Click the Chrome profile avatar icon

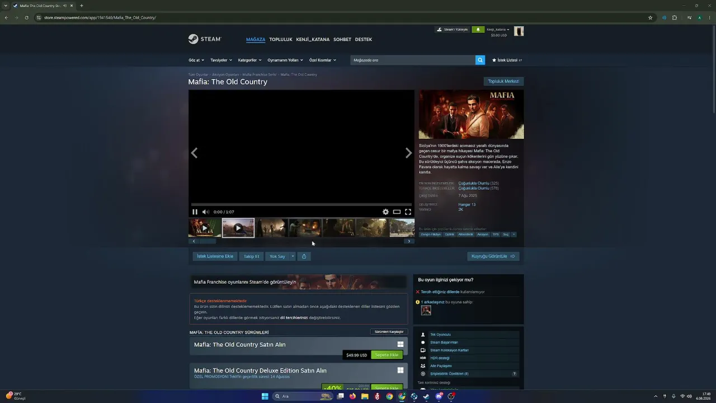(699, 17)
